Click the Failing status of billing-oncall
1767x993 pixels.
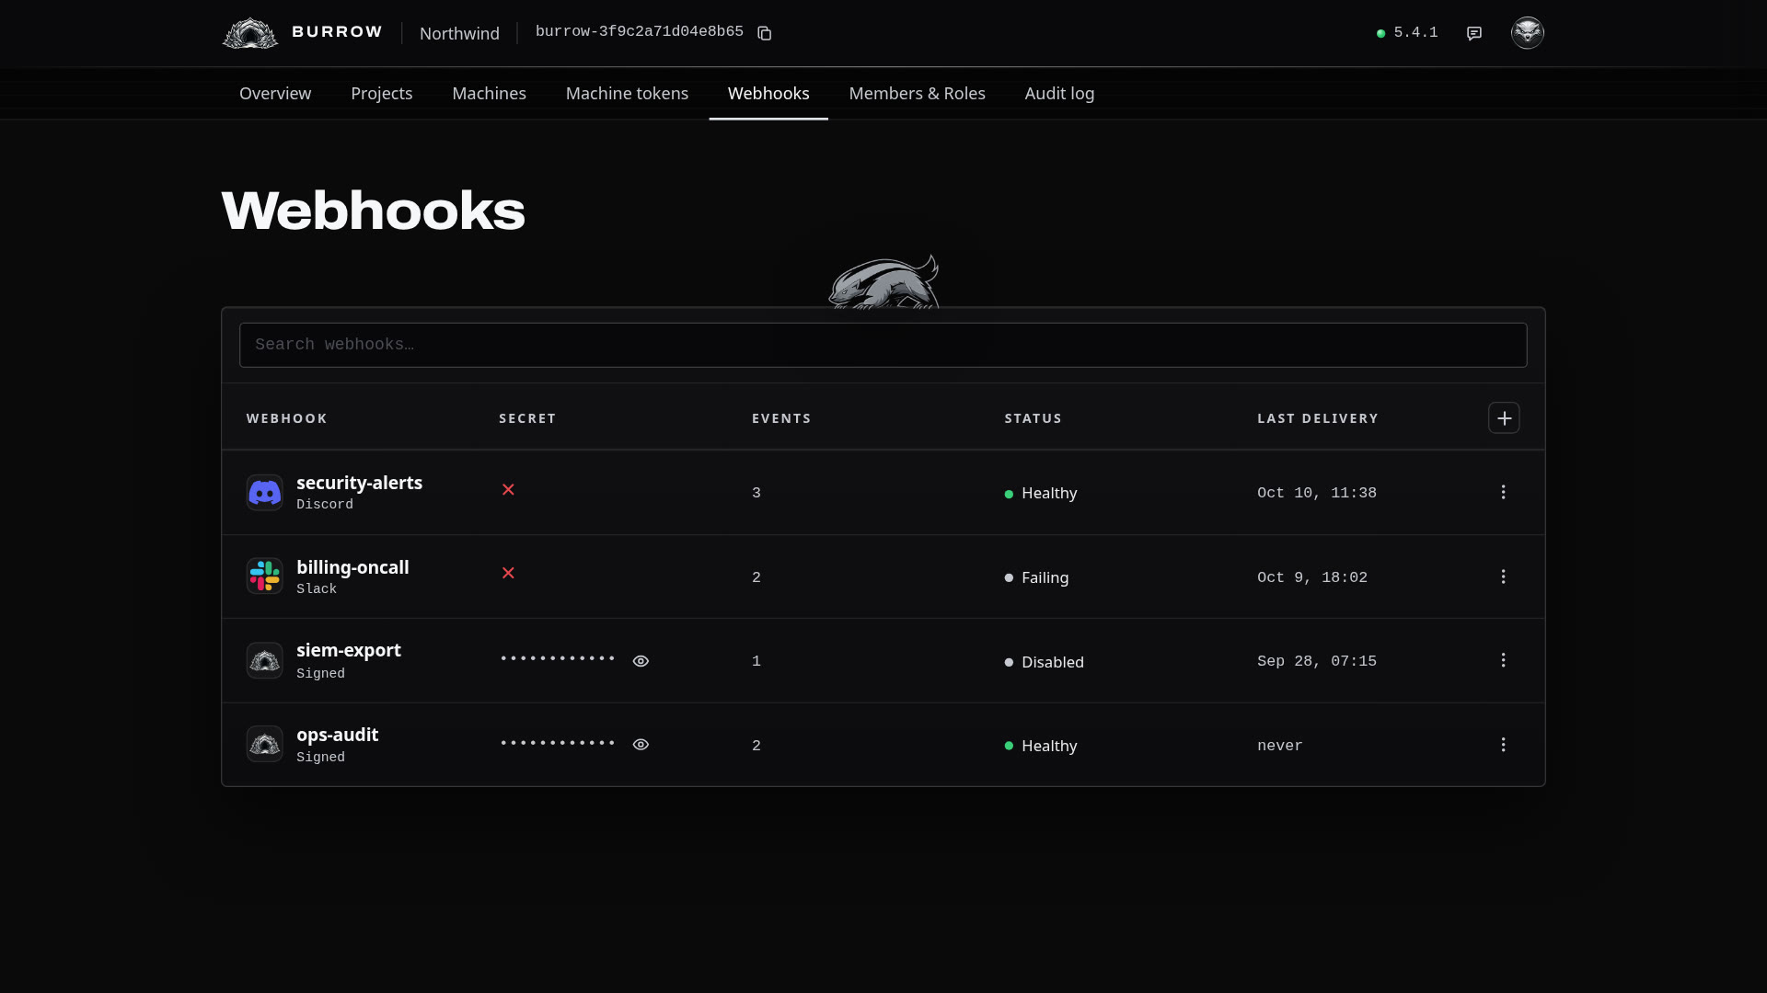pos(1036,577)
